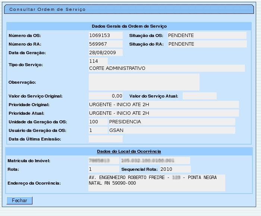The width and height of the screenshot is (261, 216).
Task: Click the GSAN user name field
Action: (172, 130)
